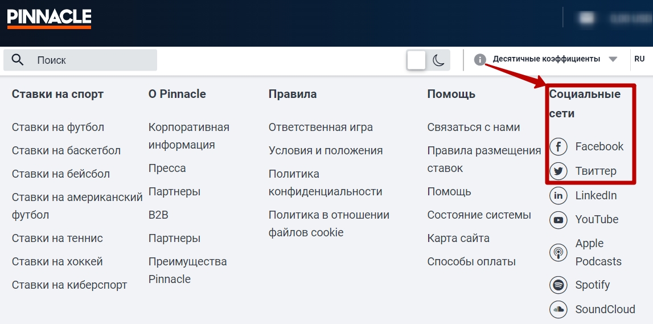This screenshot has width=653, height=324.
Task: Click the Социальные сети heading
Action: 585,104
